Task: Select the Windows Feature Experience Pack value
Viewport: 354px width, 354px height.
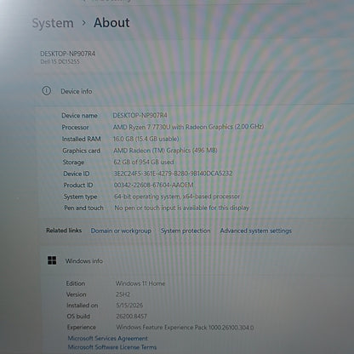Action: pos(185,328)
